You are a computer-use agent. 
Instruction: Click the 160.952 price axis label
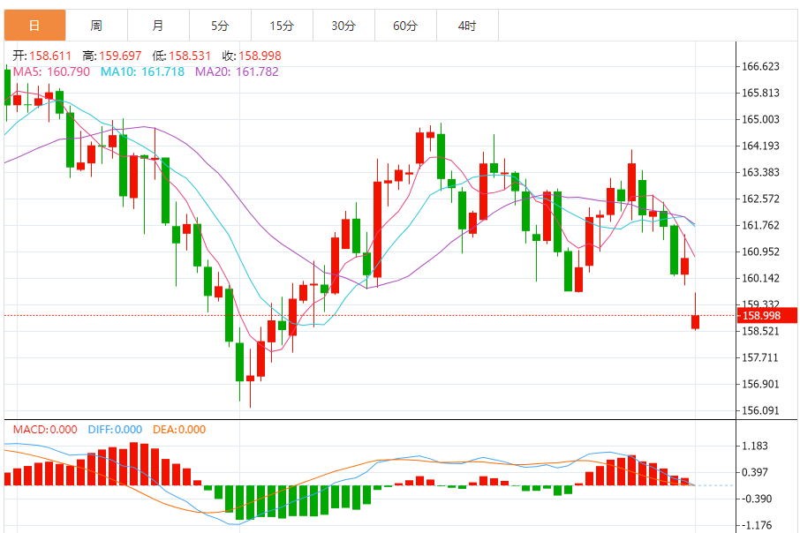760,252
